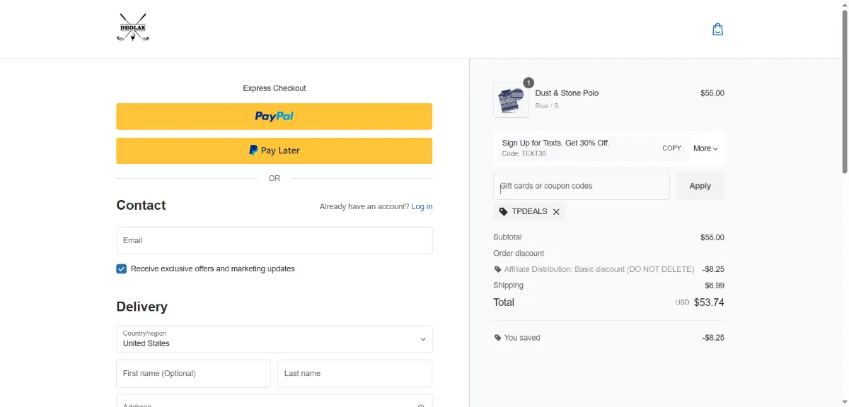Copy the TEXT30 discount code

[x=672, y=148]
